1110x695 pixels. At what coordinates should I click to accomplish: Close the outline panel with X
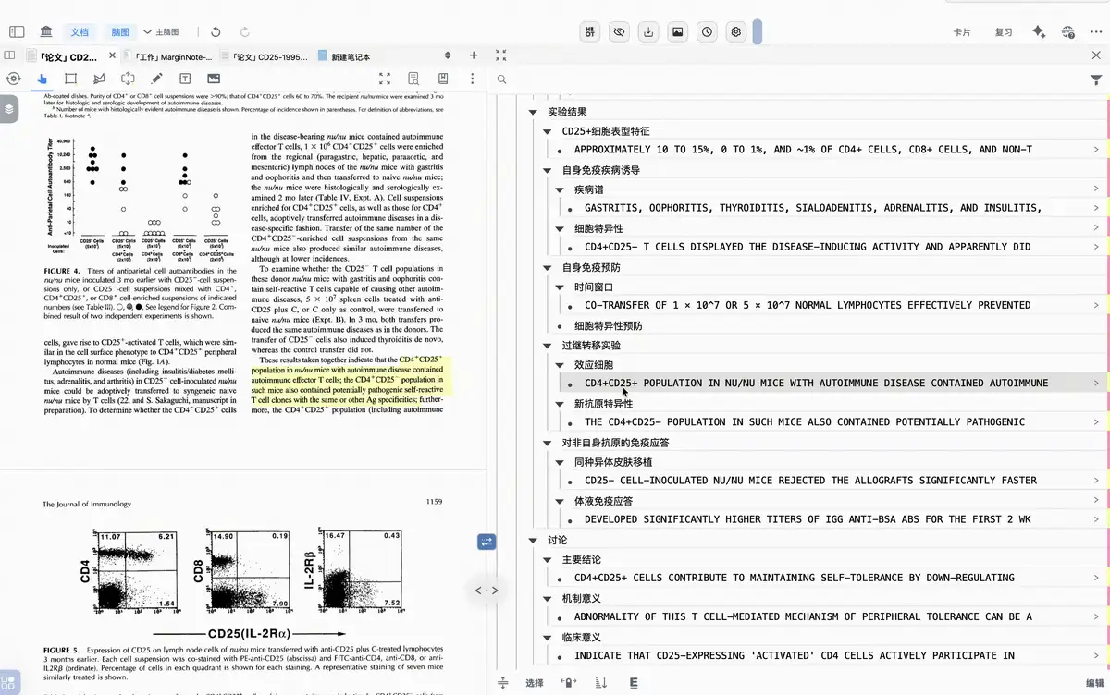pos(1097,55)
